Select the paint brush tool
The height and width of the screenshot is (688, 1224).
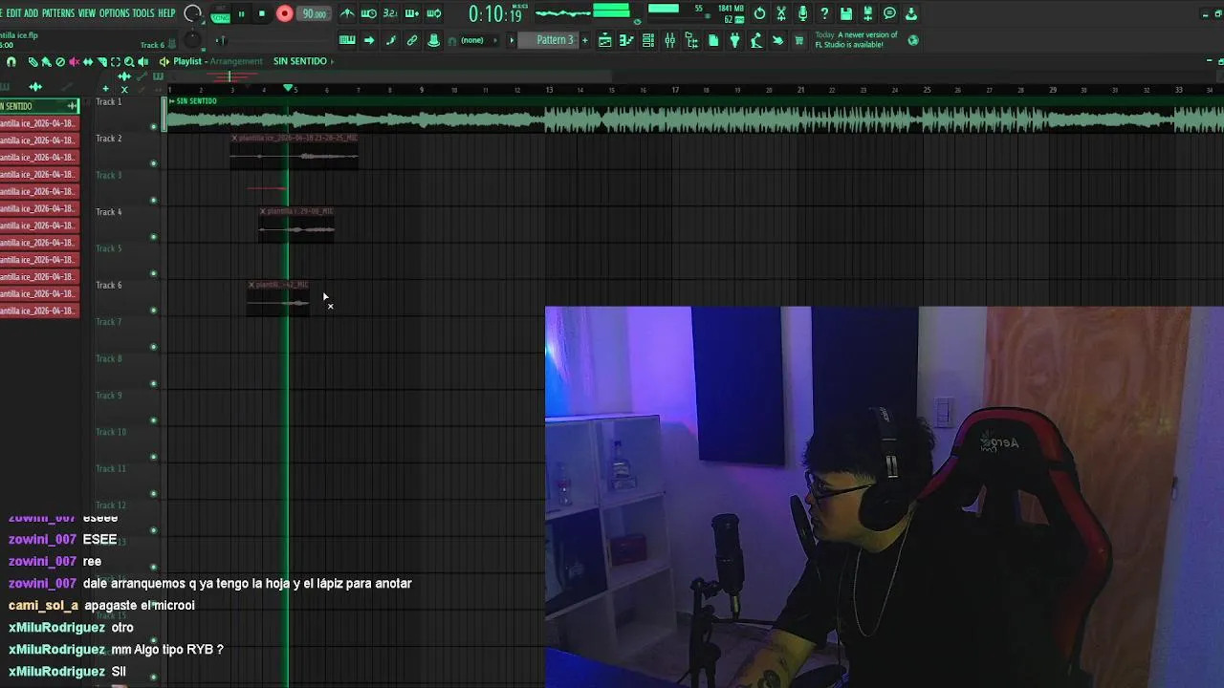[46, 61]
